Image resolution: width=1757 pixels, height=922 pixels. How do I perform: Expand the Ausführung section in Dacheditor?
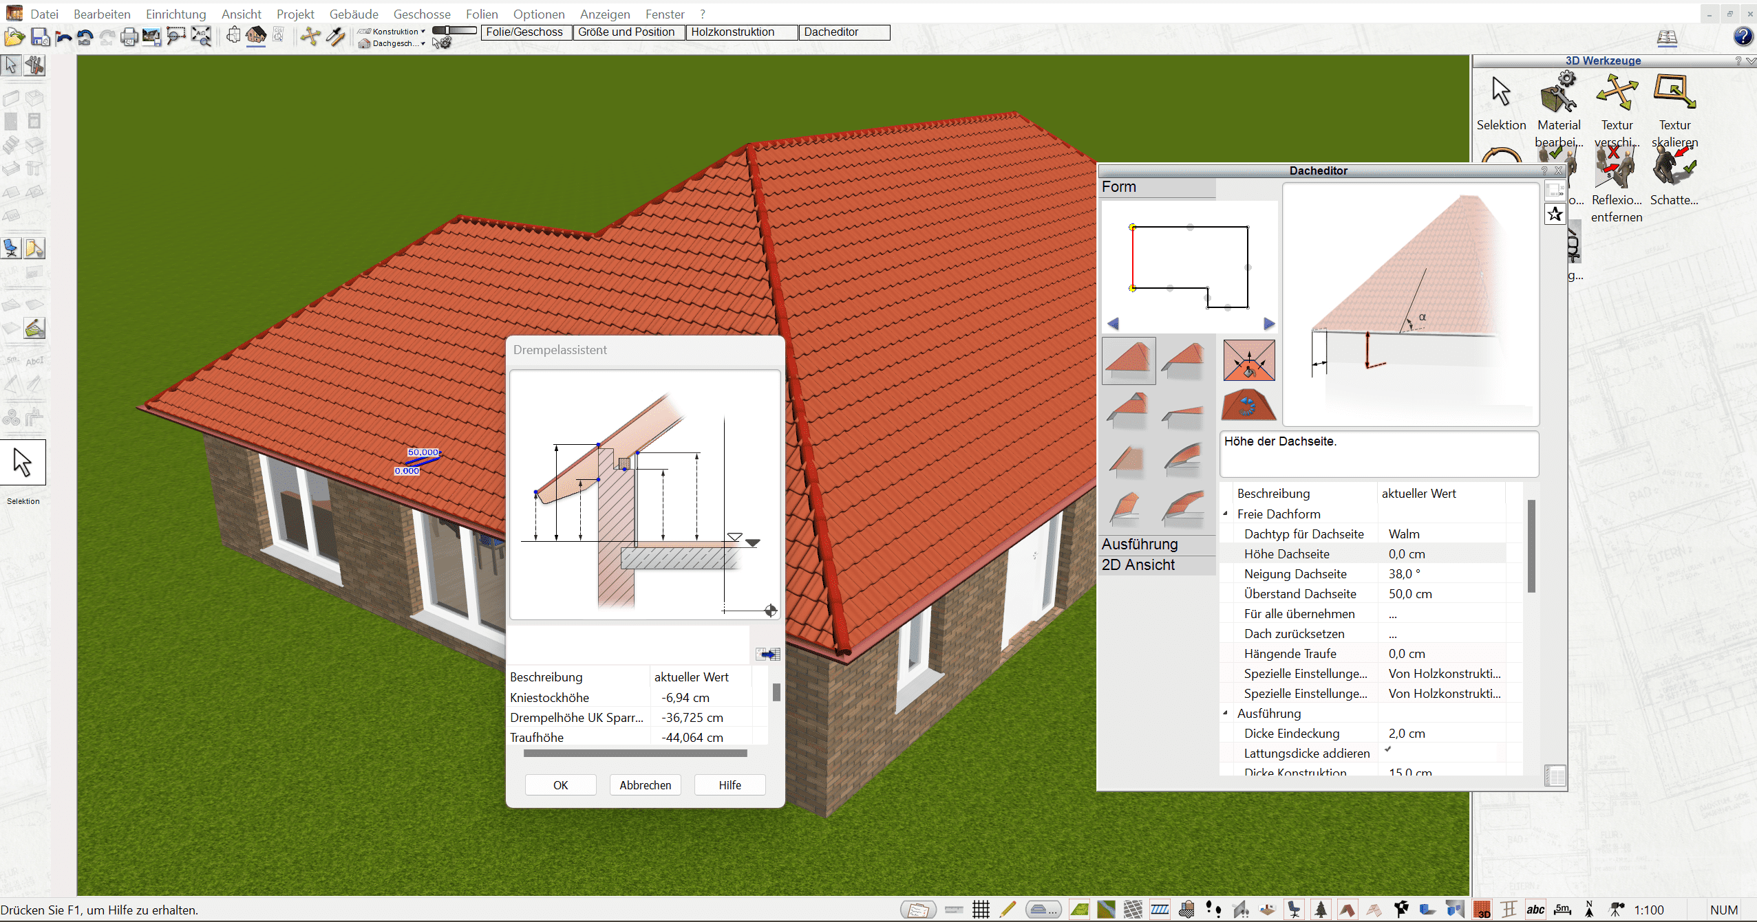(1157, 545)
